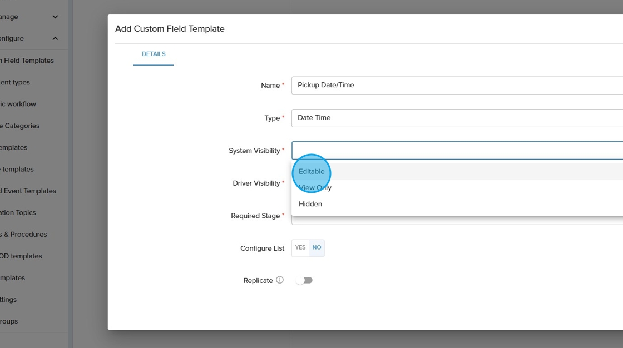Open the Type dropdown showing Date Time
Image resolution: width=623 pixels, height=348 pixels.
click(456, 118)
